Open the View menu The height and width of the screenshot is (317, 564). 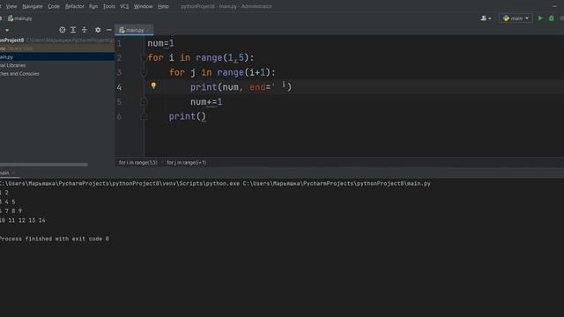pyautogui.click(x=11, y=6)
